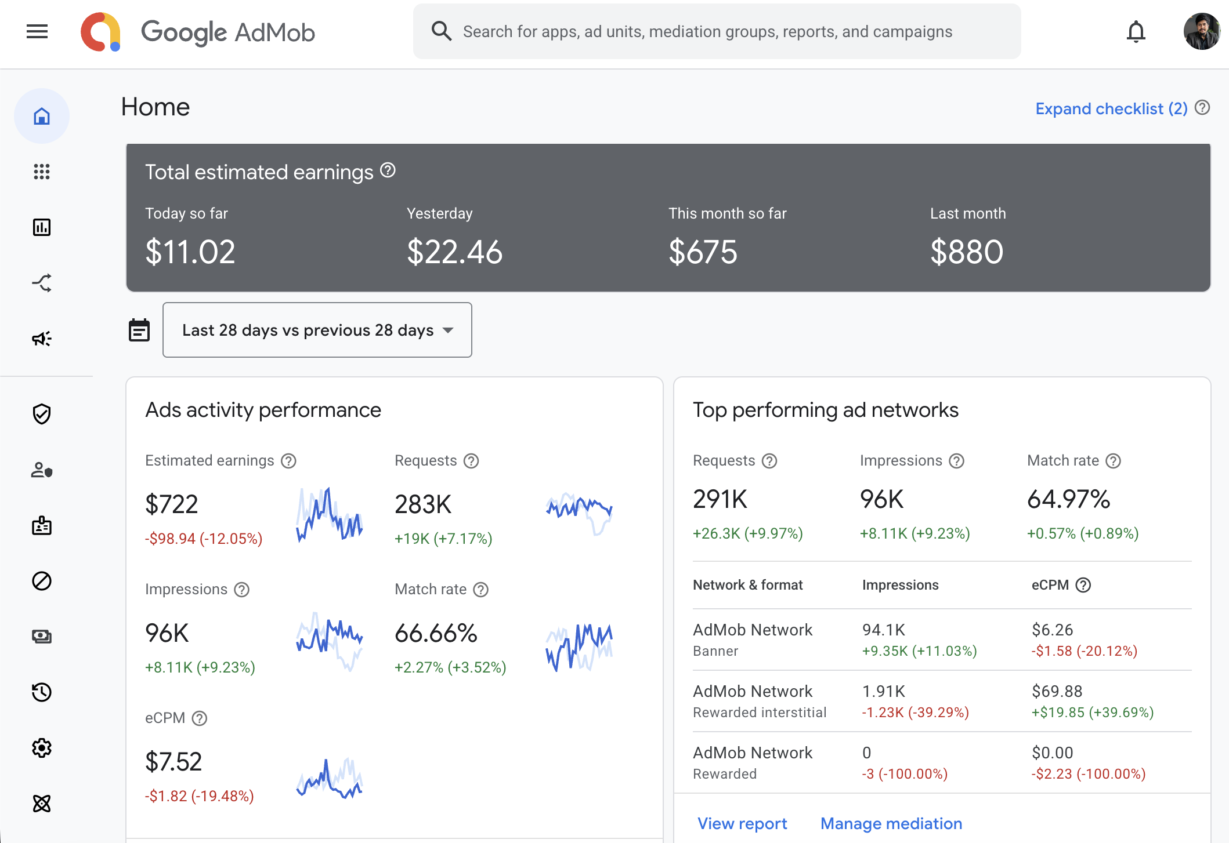Open the navigation hamburger menu
1229x843 pixels.
coord(37,32)
